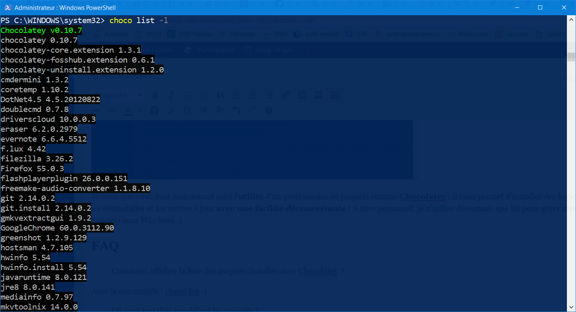Increase indent in the background editor
Viewport: 576px width, 312px height.
tap(220, 110)
